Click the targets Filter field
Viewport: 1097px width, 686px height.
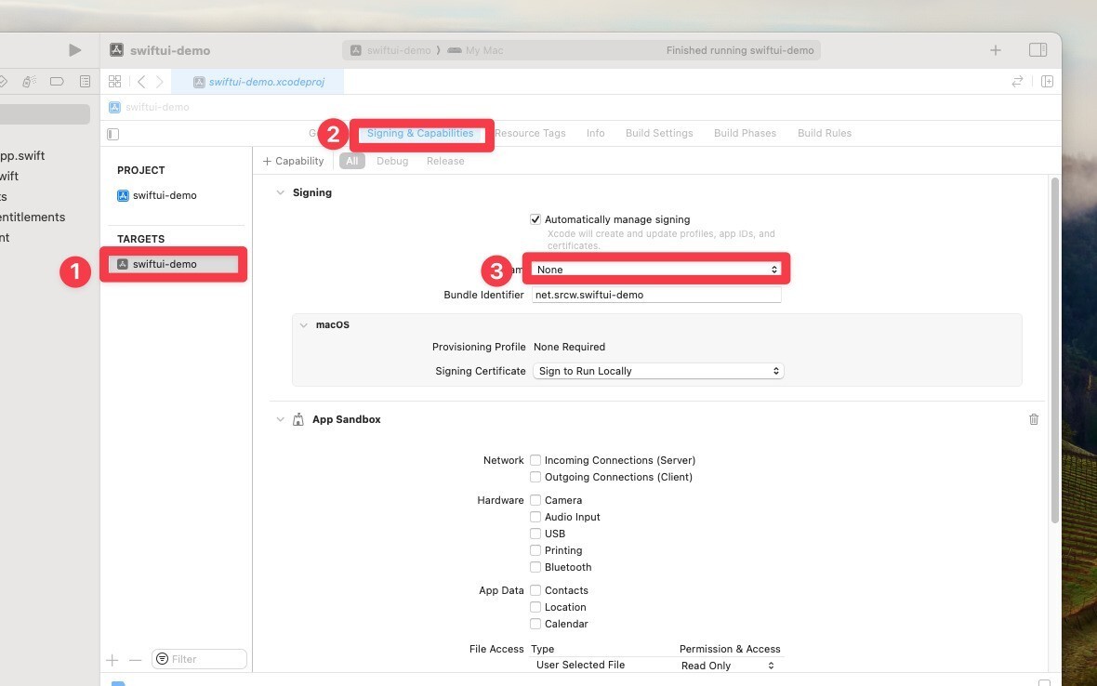click(199, 659)
